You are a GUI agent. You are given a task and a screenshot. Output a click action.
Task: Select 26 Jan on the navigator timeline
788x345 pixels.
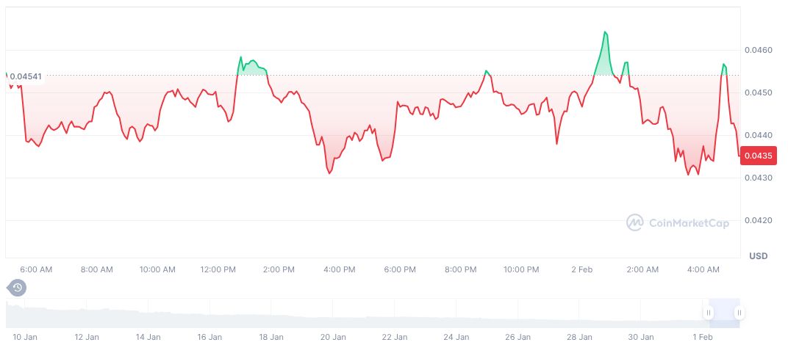tap(518, 337)
